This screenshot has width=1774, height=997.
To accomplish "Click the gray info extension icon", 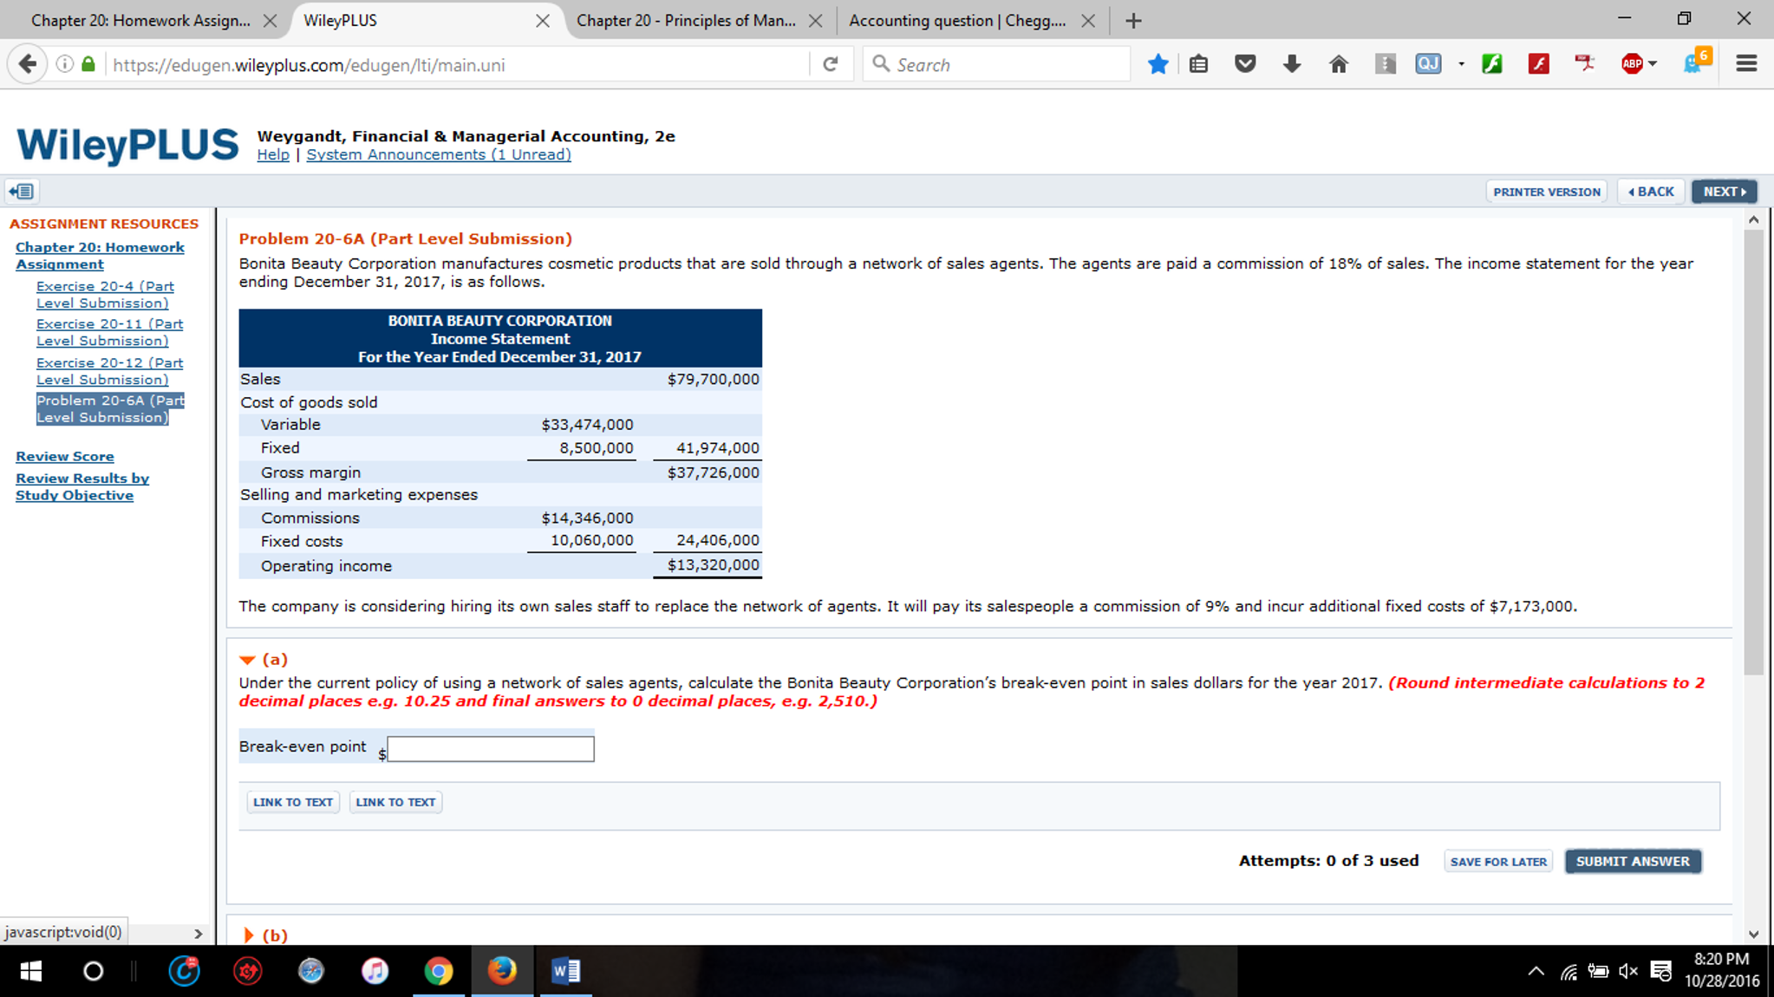I will click(x=1385, y=64).
